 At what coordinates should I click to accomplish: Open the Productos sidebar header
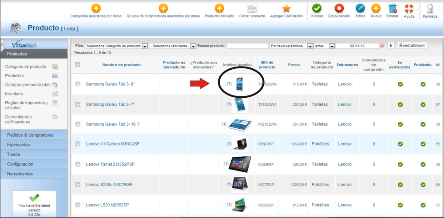point(34,54)
